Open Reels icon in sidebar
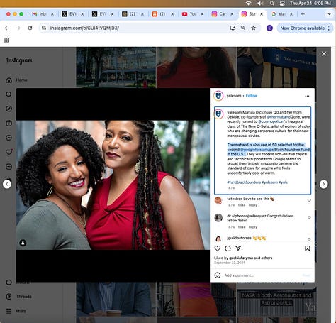The height and width of the screenshot is (323, 336). click(x=9, y=123)
